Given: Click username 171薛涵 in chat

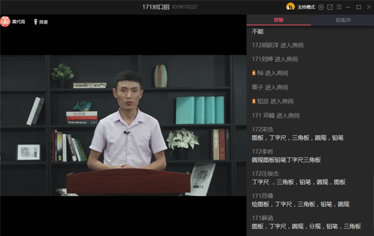Looking at the screenshot, I should (x=262, y=218).
